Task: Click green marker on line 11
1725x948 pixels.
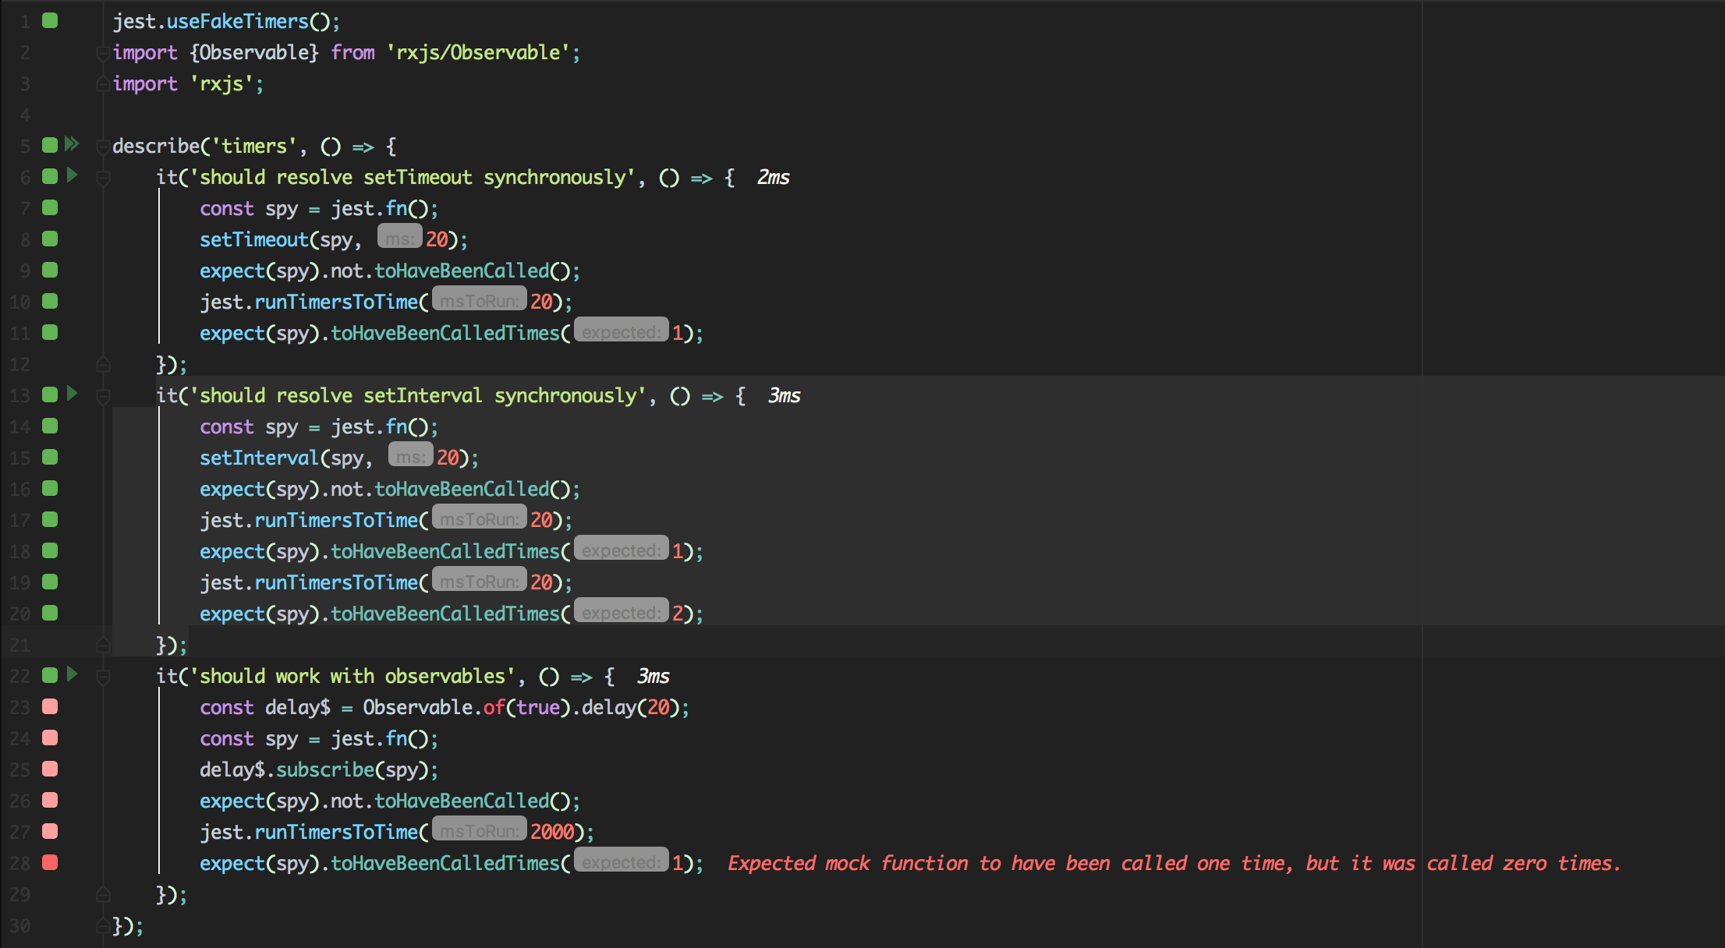Action: pos(50,332)
